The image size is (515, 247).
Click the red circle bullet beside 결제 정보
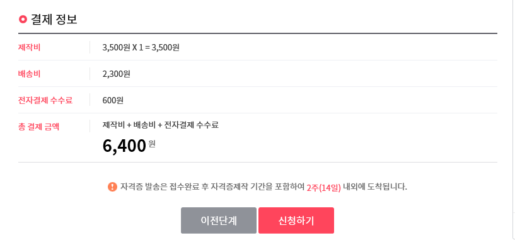[x=23, y=20]
